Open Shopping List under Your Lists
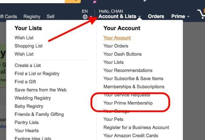This screenshot has width=205, height=140. click(28, 46)
